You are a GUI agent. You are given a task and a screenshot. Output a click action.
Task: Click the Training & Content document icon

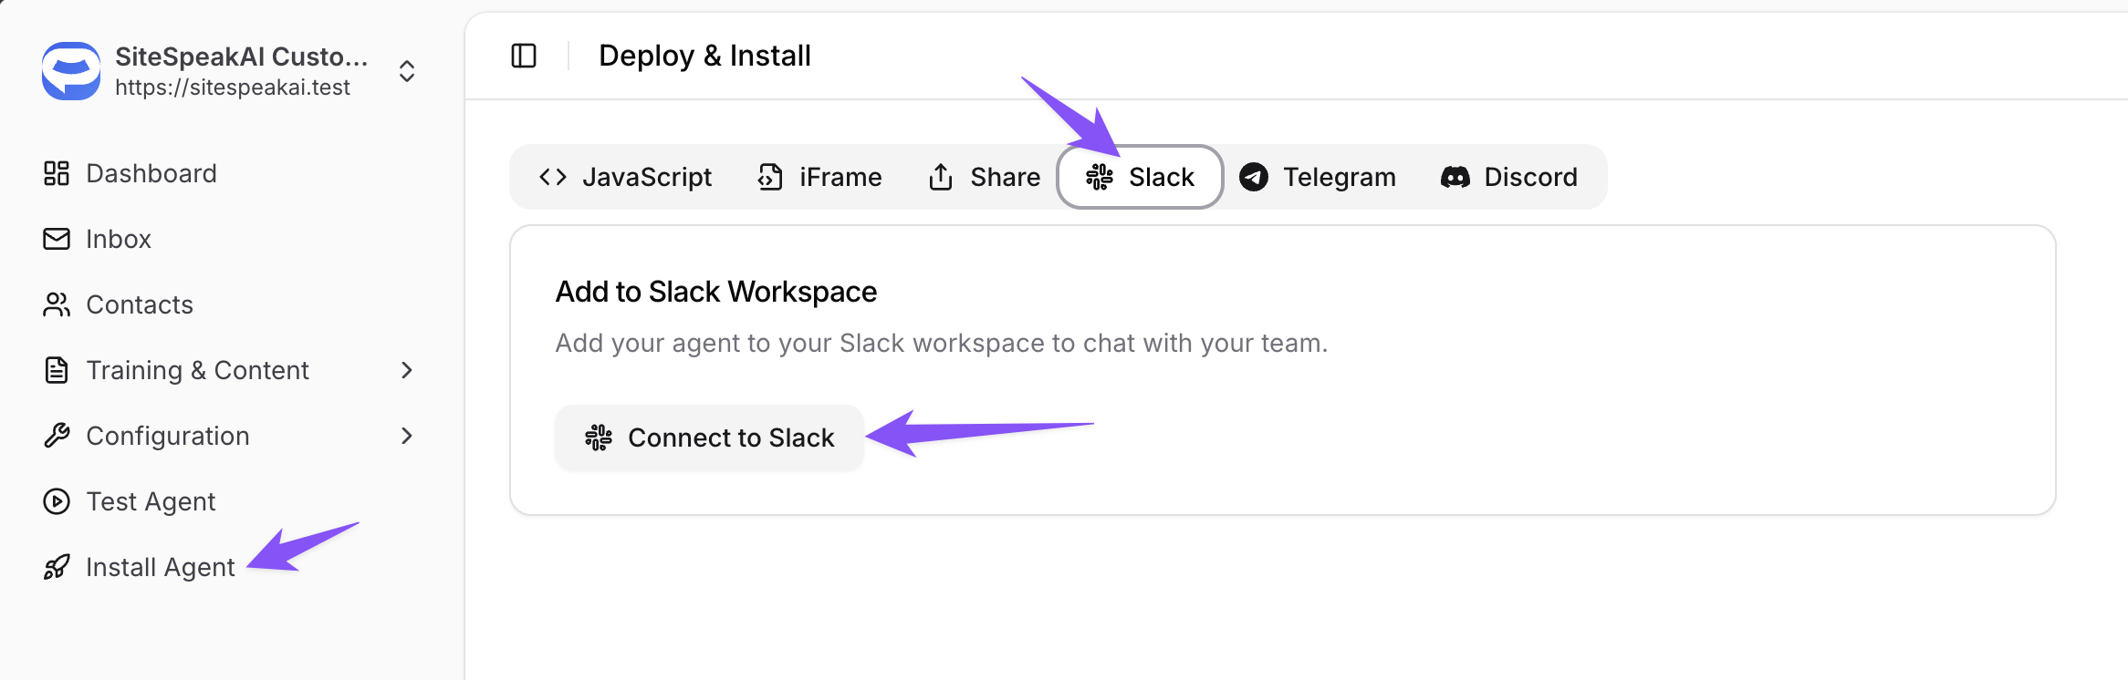[57, 370]
